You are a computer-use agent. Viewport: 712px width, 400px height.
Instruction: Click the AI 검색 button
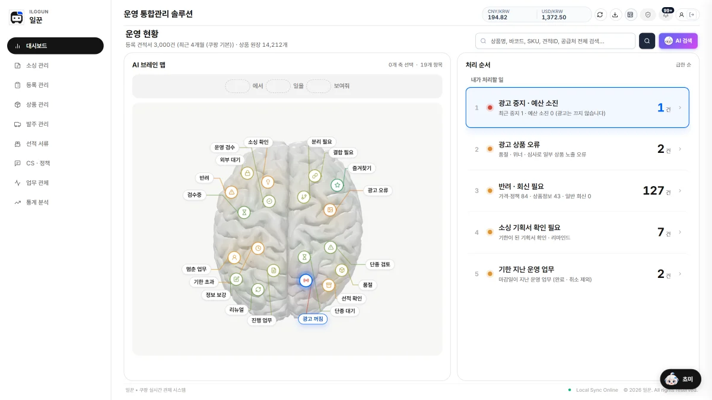[678, 41]
